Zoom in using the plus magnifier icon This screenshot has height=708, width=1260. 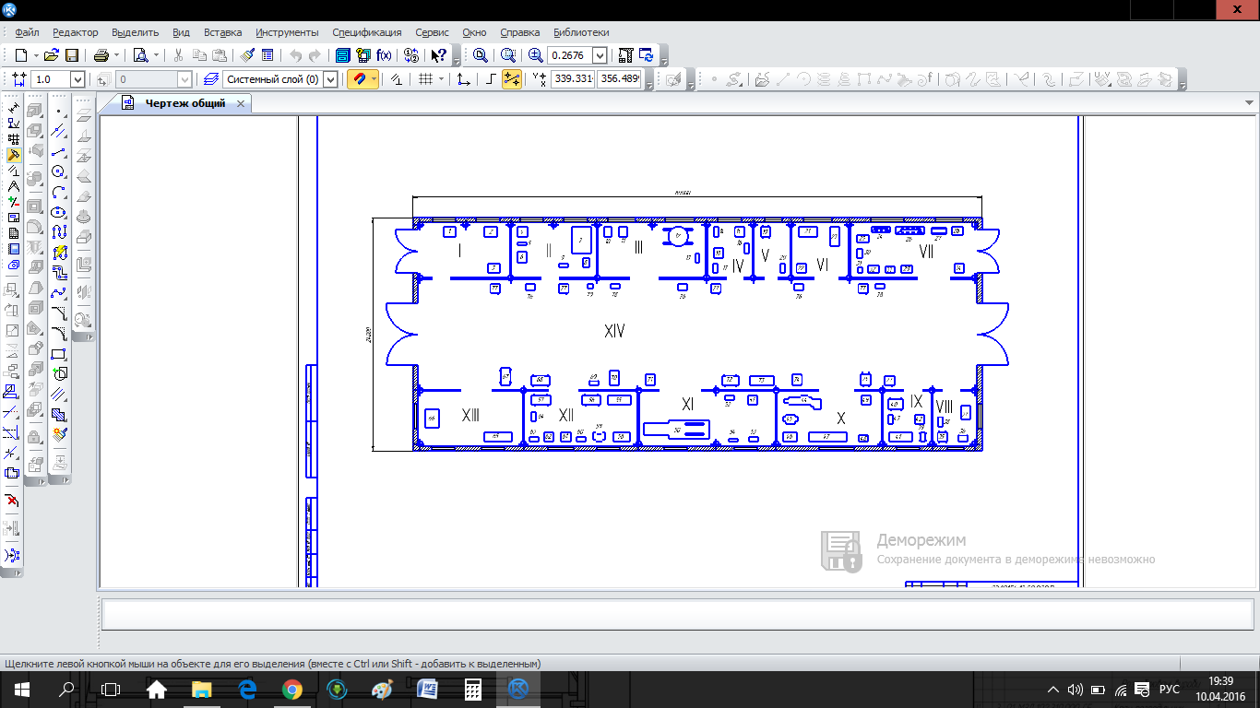[x=536, y=55]
